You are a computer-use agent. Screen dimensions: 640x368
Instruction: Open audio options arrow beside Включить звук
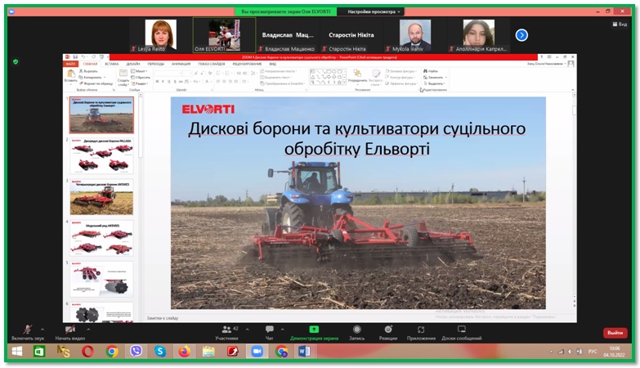[x=43, y=330]
